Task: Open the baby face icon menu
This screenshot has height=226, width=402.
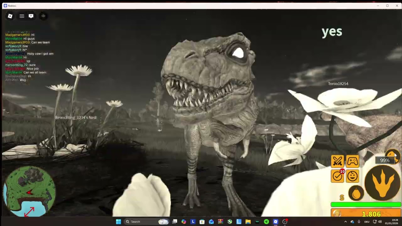Action: point(352,176)
